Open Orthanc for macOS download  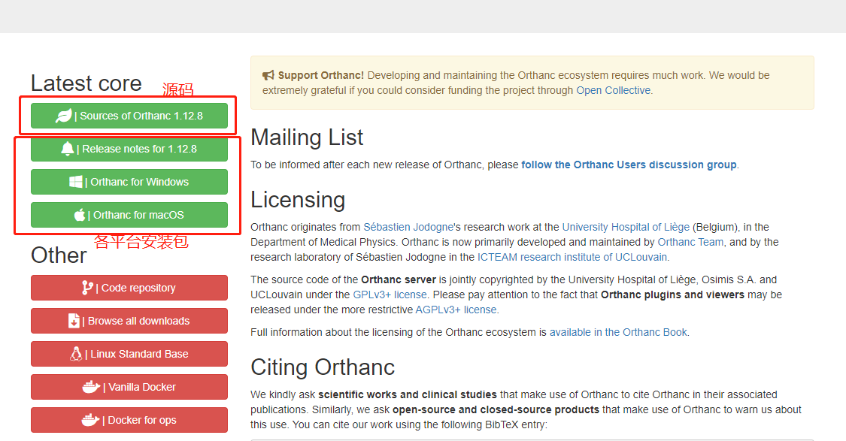point(129,215)
